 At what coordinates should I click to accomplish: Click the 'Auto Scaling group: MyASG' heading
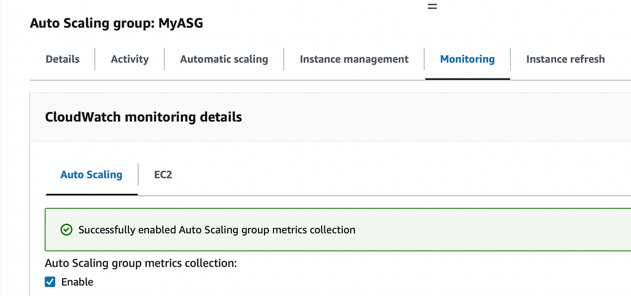click(x=116, y=24)
